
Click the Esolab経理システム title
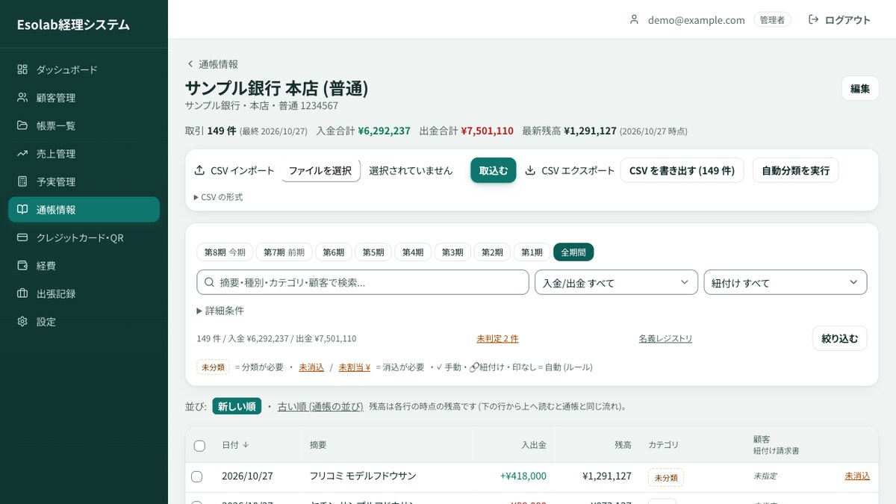tap(73, 25)
